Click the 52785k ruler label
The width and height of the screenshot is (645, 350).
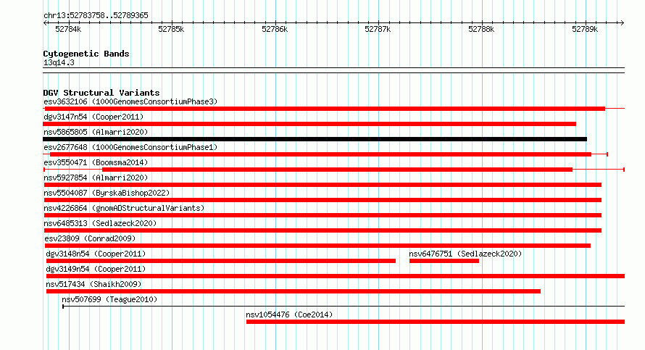(171, 29)
